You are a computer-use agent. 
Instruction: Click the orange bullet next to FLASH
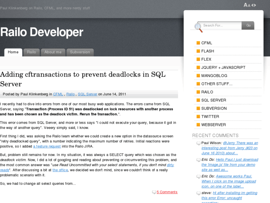pos(198,51)
